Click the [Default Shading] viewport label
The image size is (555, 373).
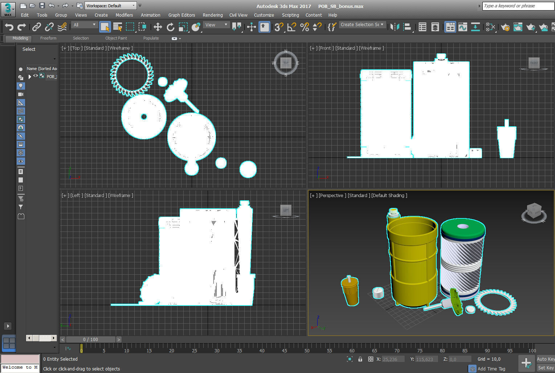[389, 196]
